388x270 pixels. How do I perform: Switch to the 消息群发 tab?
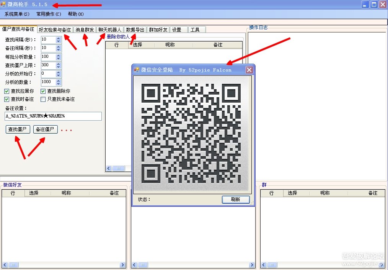point(85,30)
